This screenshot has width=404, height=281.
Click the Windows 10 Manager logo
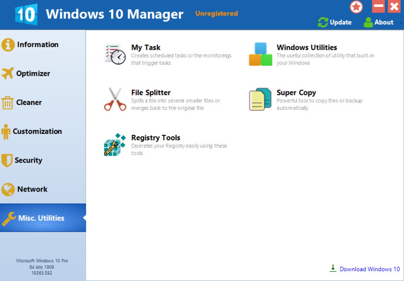[26, 14]
